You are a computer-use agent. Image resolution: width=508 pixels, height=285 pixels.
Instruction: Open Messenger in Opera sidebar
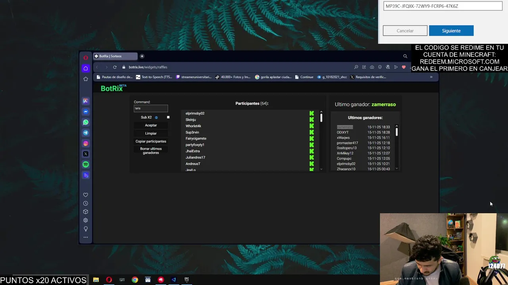point(85,112)
